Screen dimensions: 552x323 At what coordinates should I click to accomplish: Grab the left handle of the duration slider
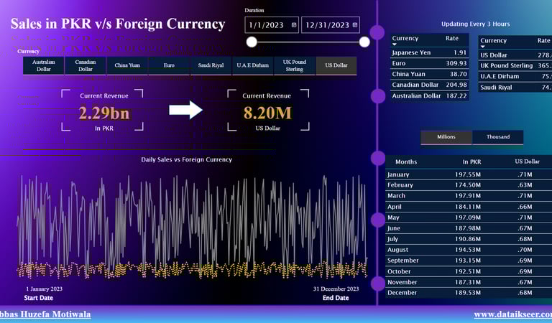click(x=252, y=42)
